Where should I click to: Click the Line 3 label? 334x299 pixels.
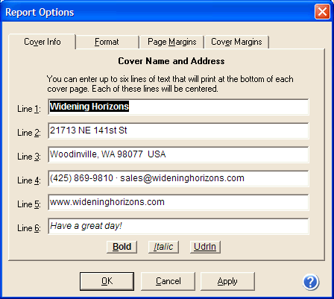(x=29, y=157)
